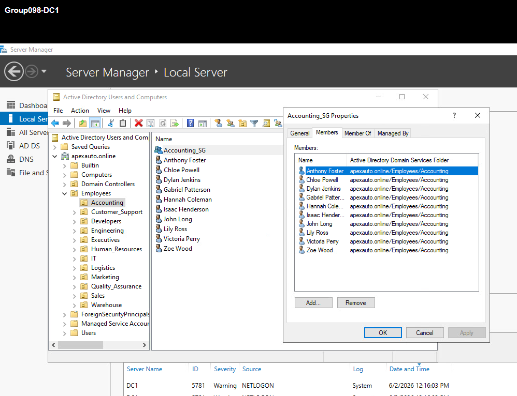
Task: Select the Engineering OU in tree
Action: click(107, 231)
